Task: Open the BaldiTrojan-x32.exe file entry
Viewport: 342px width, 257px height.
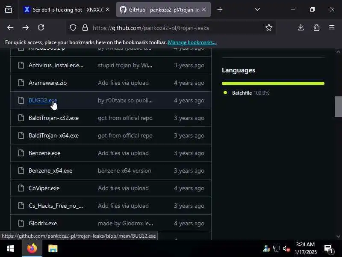Action: pos(54,118)
